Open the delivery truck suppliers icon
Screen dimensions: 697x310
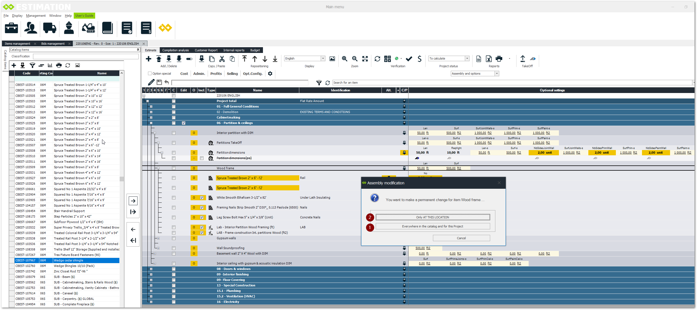(x=50, y=28)
